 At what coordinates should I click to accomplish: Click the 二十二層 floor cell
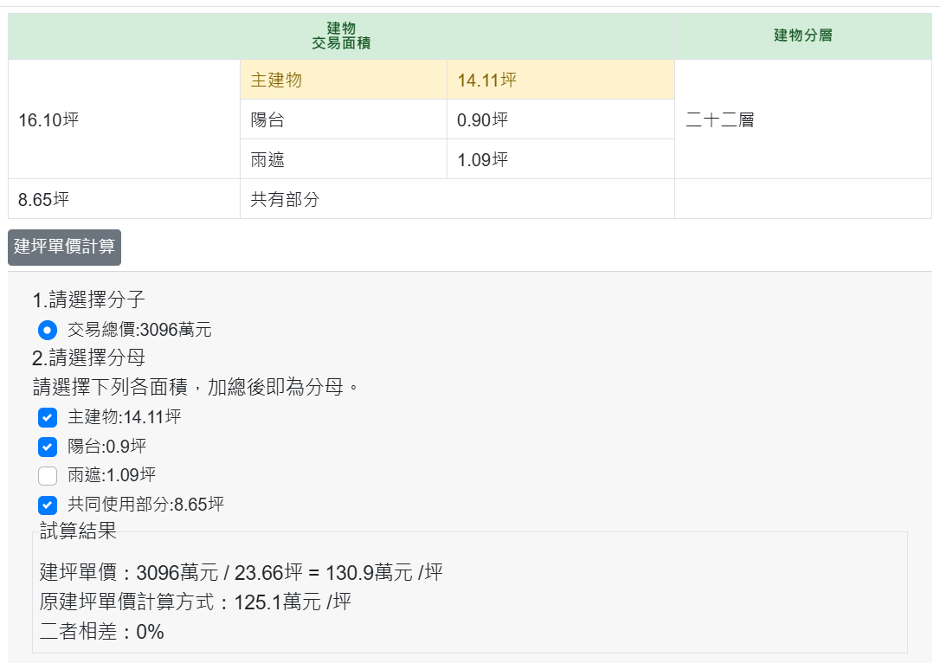click(719, 120)
